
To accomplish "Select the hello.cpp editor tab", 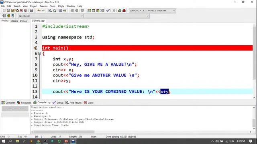I will pos(39,21).
